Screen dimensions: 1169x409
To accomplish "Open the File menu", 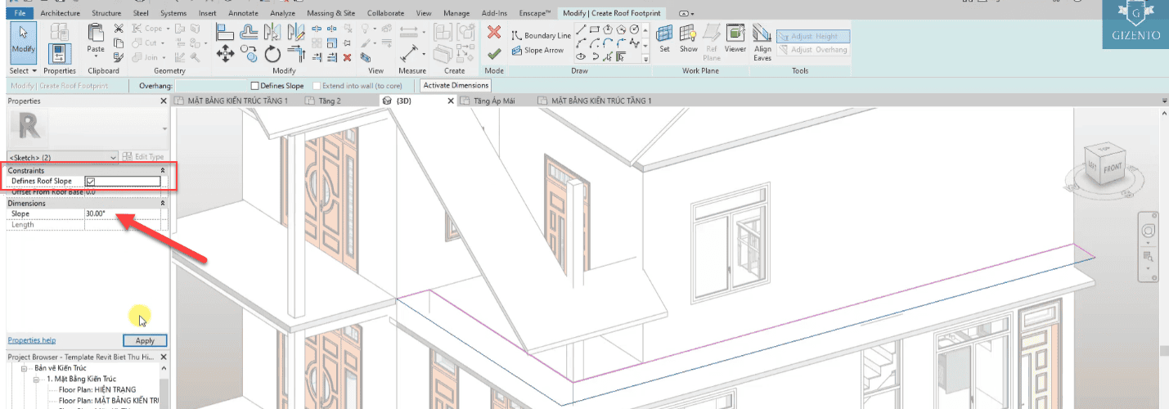I will click(x=19, y=14).
